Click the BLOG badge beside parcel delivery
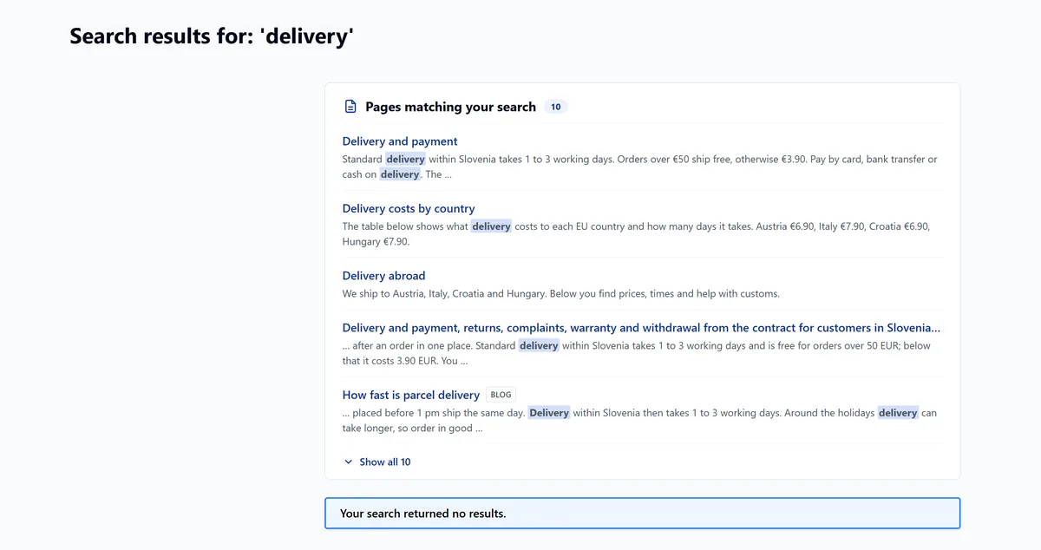Viewport: 1041px width, 550px height. click(501, 395)
